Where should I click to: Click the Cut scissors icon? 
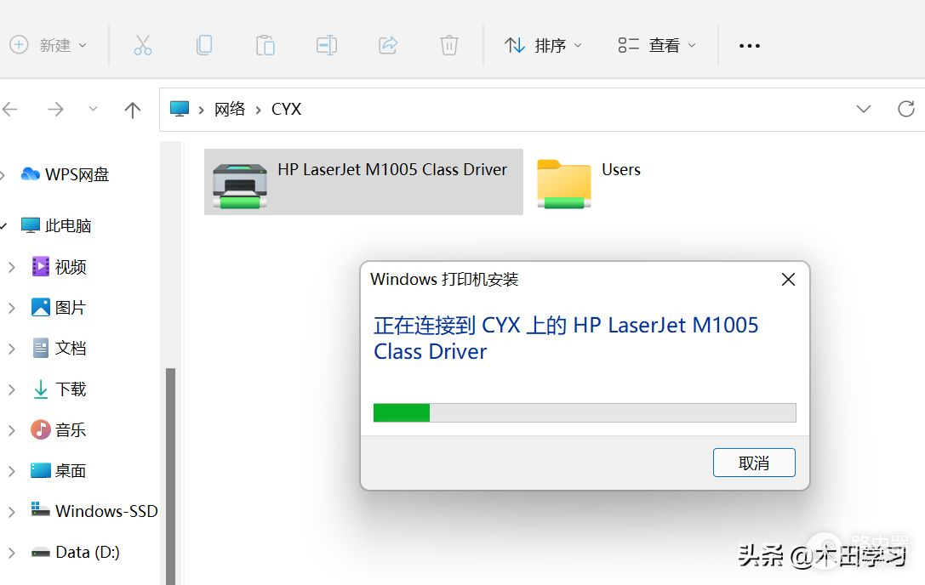143,45
